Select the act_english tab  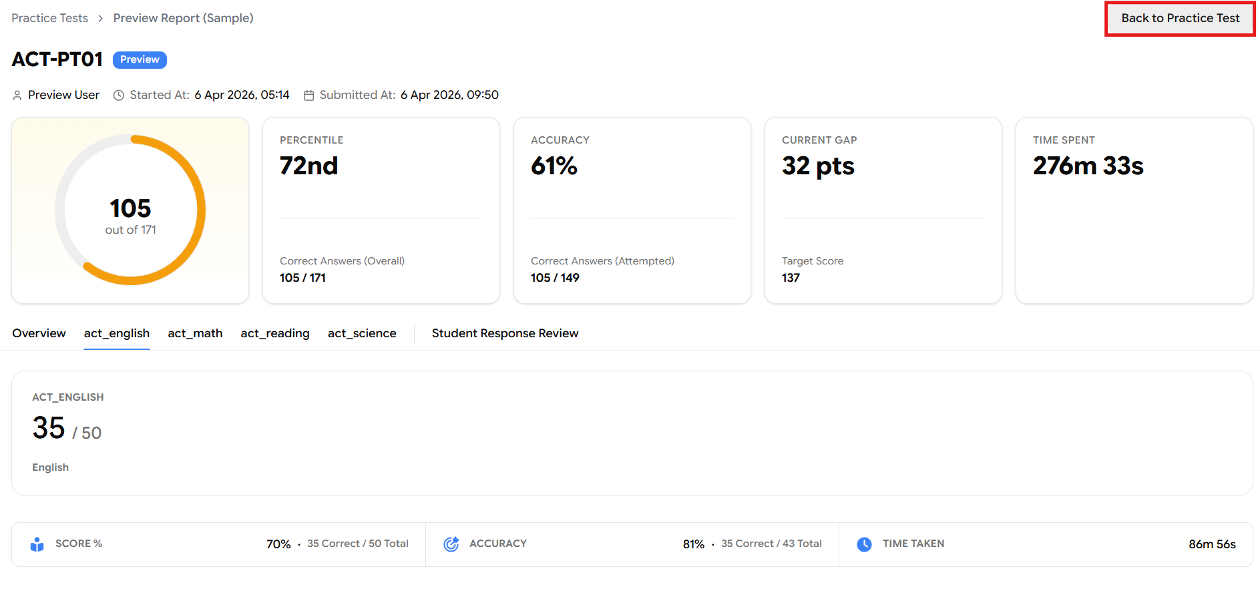coord(117,333)
